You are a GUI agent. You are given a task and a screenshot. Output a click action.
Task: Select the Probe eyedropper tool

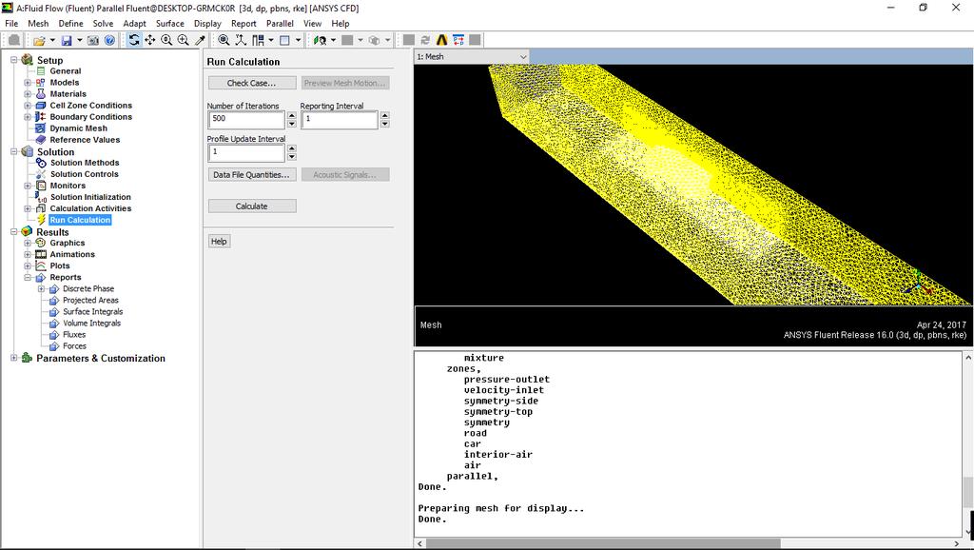pos(200,40)
